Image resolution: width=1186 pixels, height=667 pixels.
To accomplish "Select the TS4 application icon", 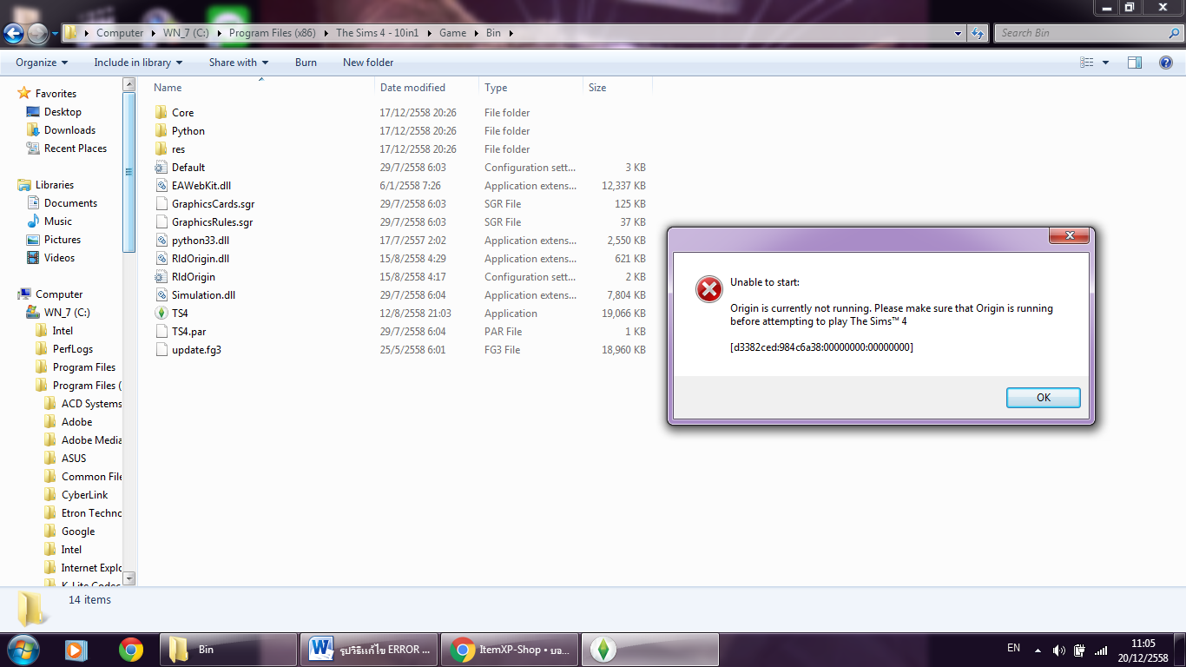I will [161, 314].
